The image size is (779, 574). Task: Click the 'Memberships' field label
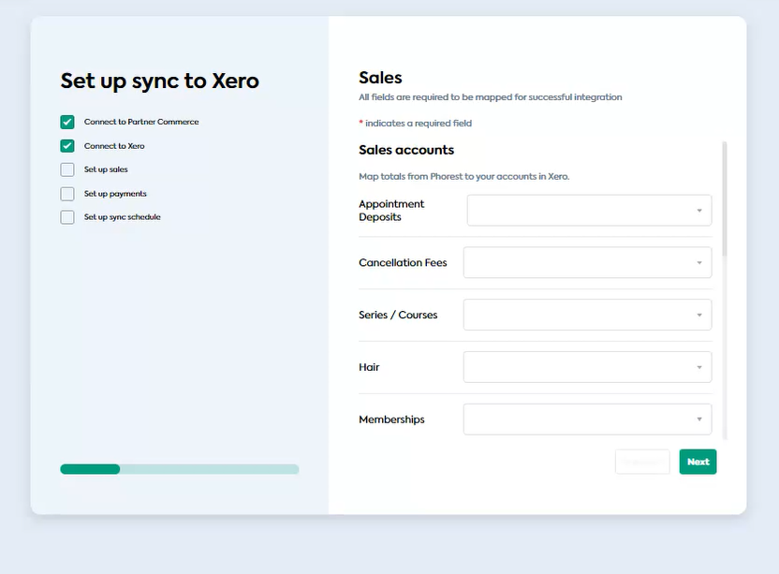(x=391, y=419)
